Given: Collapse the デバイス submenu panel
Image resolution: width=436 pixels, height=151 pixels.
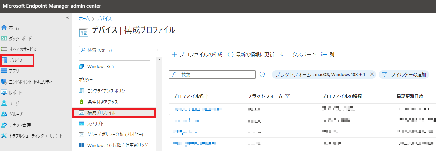Looking at the screenshot, I should tap(157, 50).
